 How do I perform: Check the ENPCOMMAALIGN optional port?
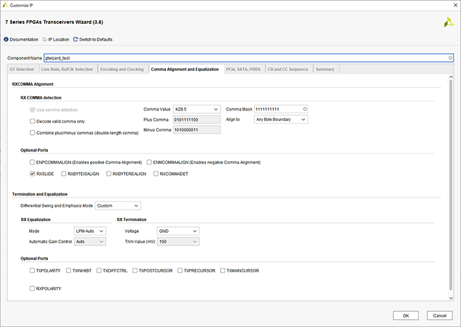[x=32, y=162]
